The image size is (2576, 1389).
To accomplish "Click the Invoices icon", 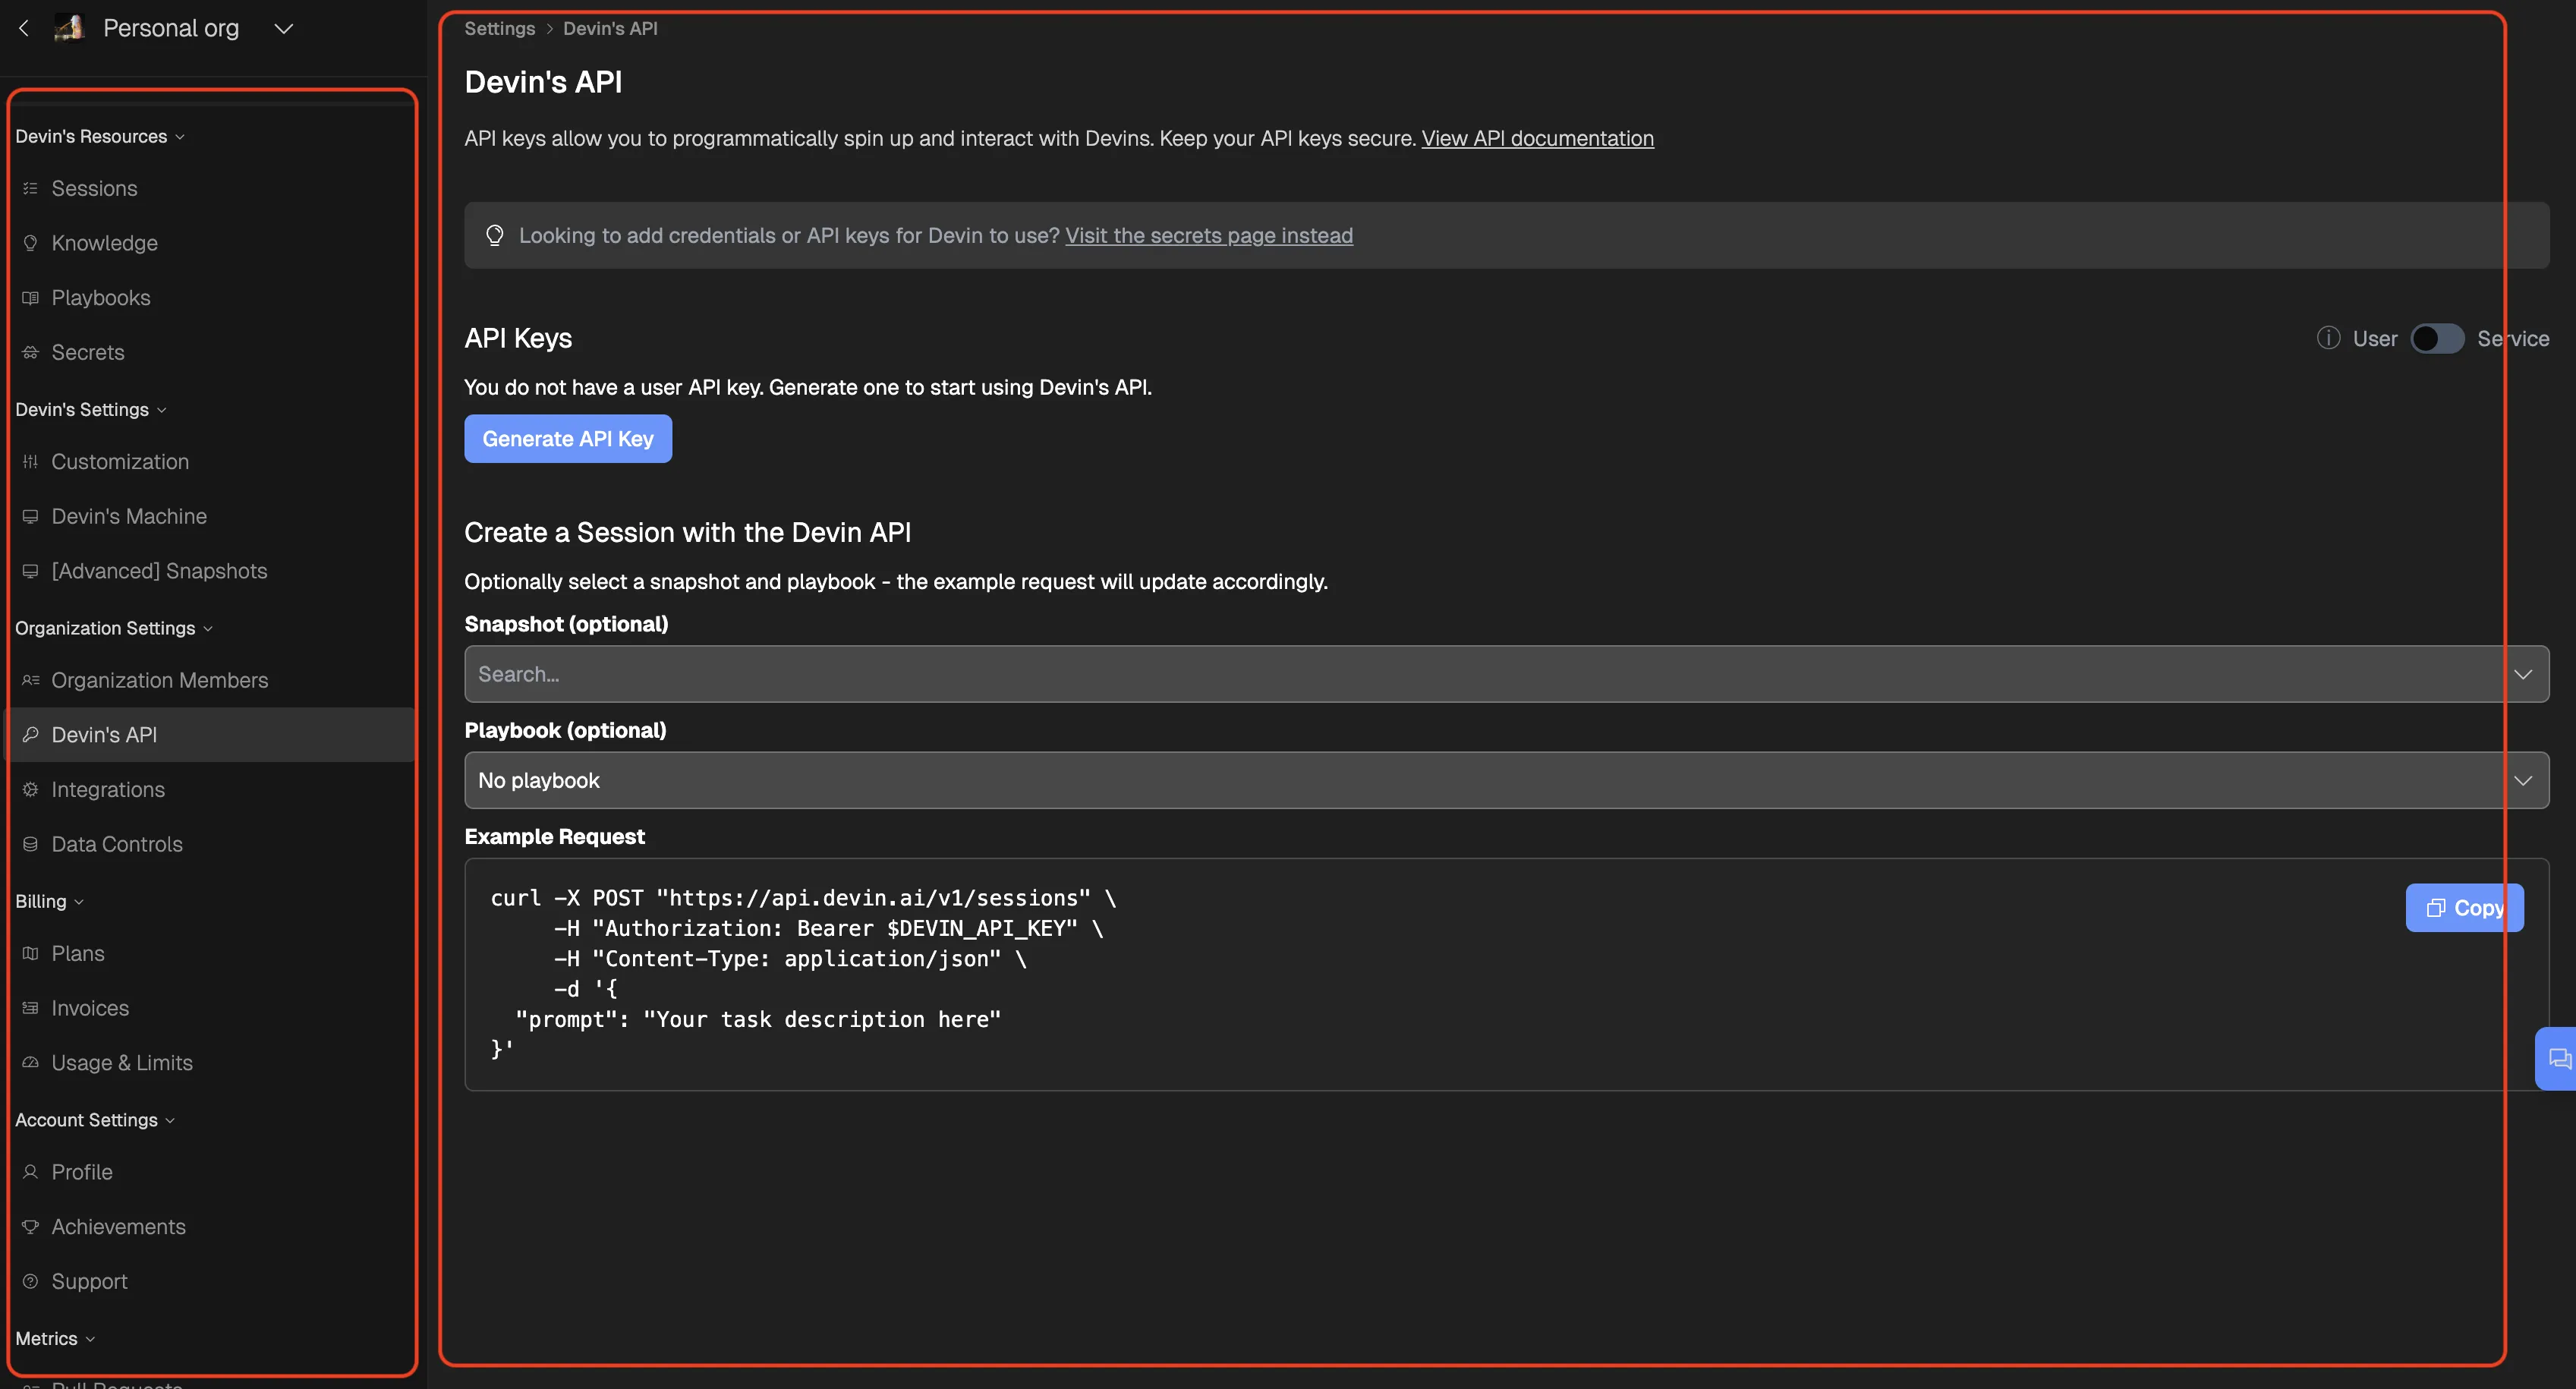I will 30,1008.
